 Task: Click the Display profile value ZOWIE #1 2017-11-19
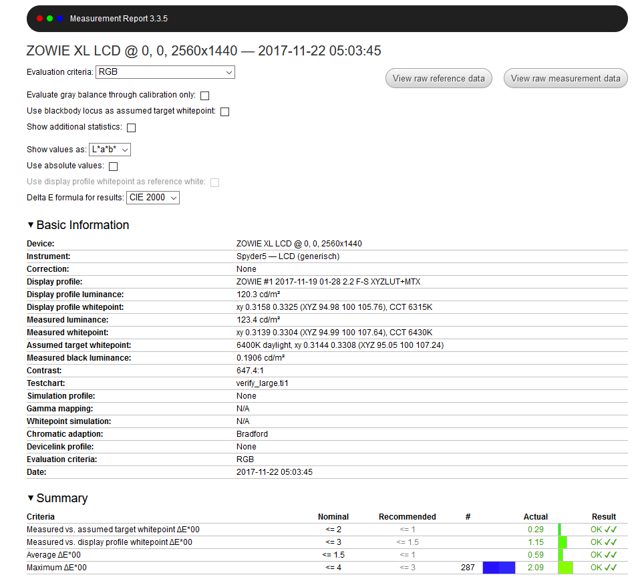(x=329, y=282)
